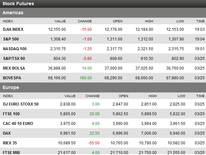Image resolution: width=206 pixels, height=155 pixels.
Task: Open DJ EURO STOXX 50 index
Action: coord(21,104)
